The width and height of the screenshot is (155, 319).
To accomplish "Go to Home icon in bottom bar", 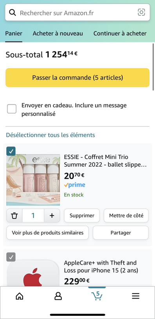I will pos(20,296).
